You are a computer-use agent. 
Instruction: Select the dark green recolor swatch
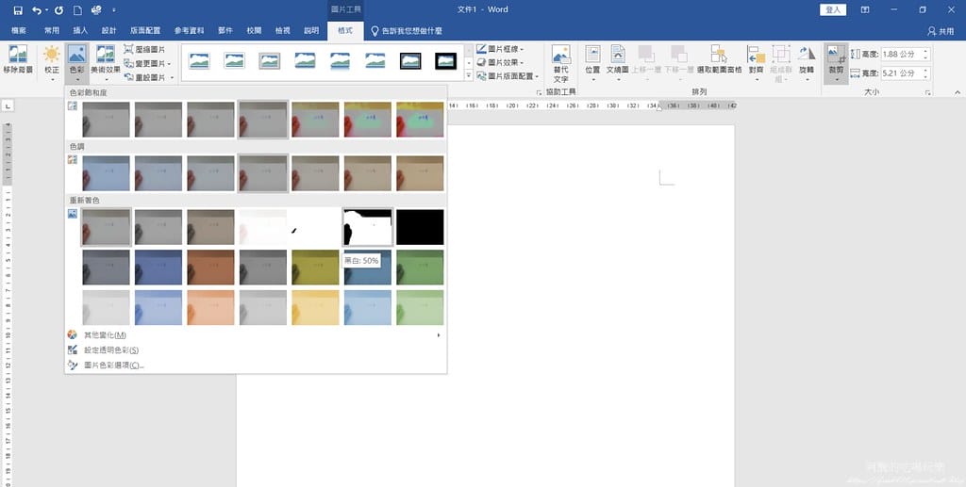420,268
